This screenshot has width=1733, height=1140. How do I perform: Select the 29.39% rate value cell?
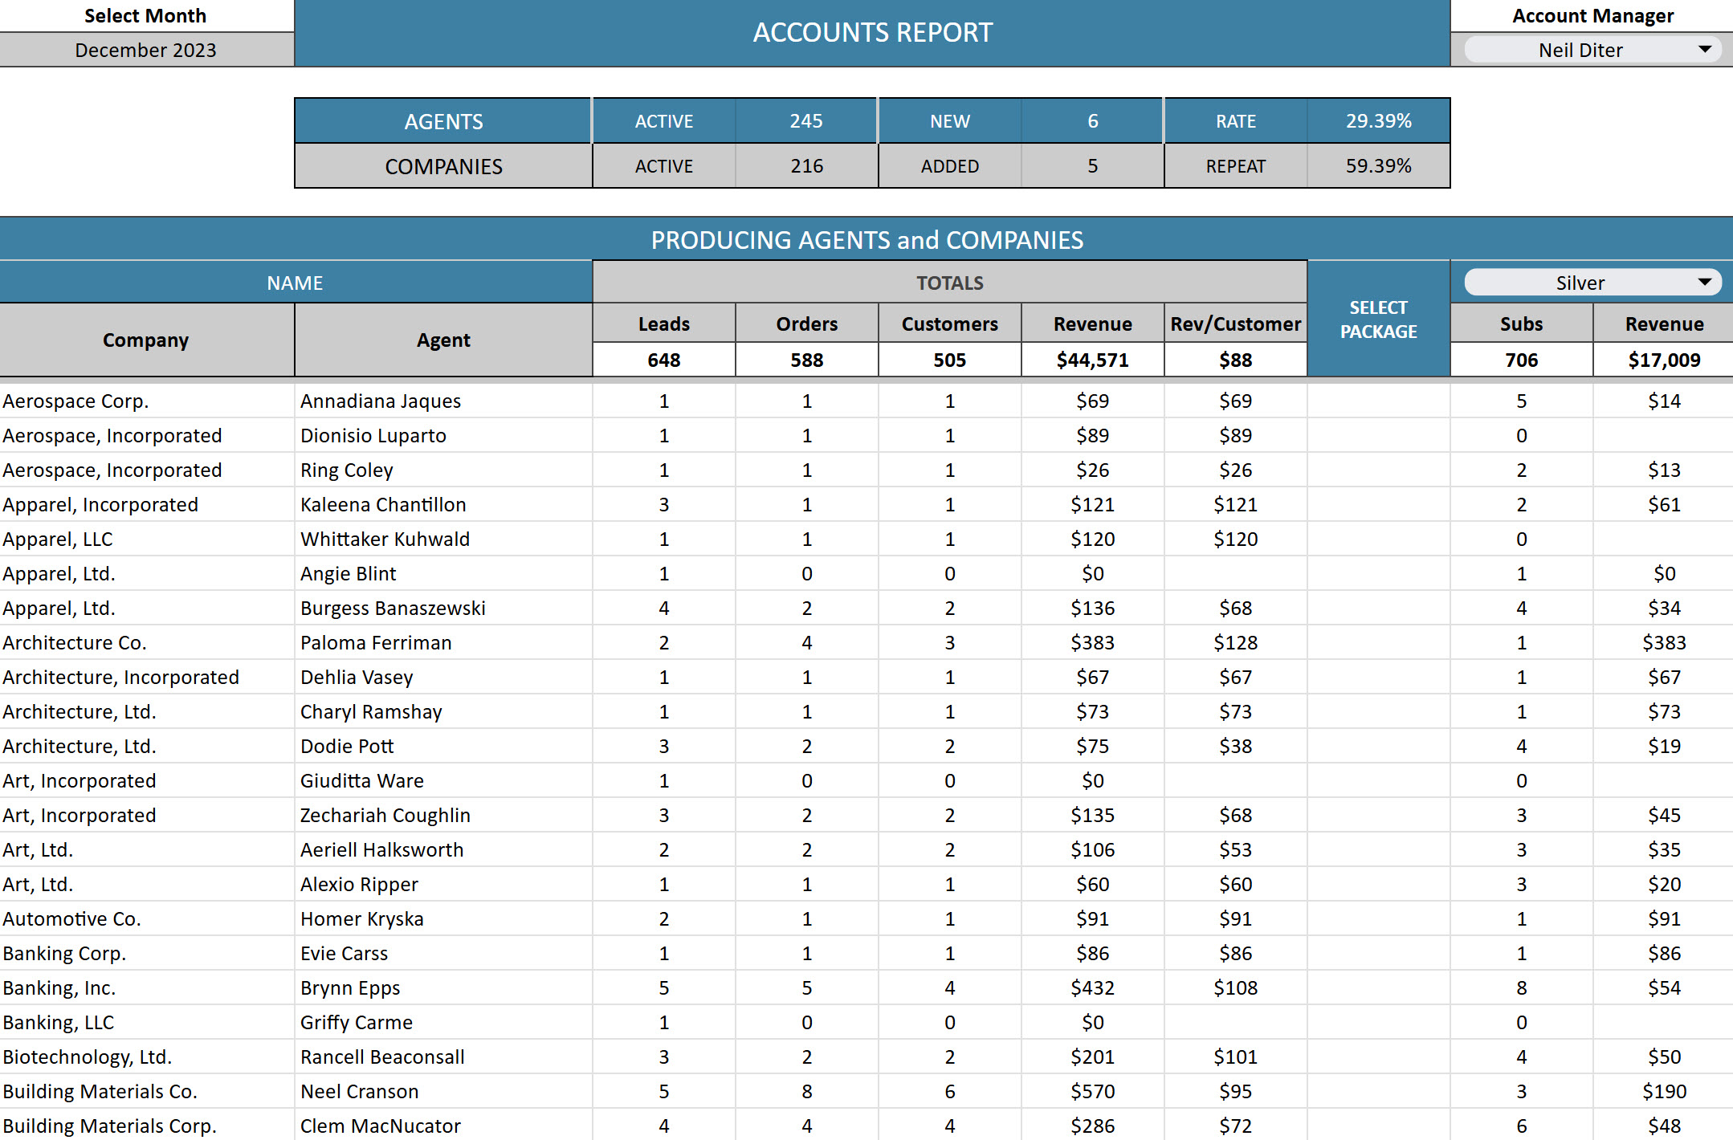point(1379,121)
